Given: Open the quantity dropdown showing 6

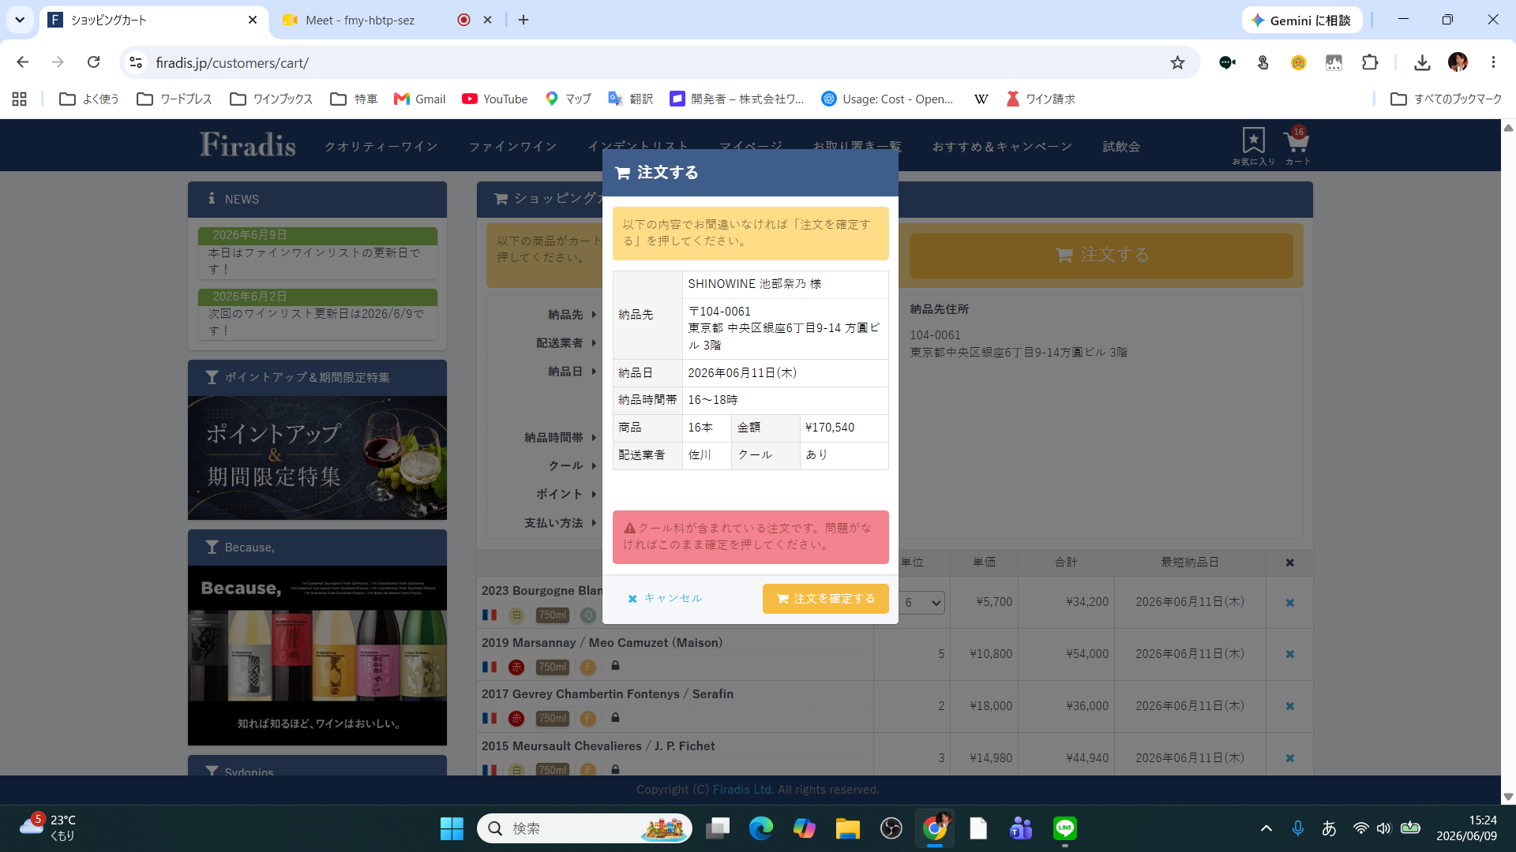Looking at the screenshot, I should 922,603.
